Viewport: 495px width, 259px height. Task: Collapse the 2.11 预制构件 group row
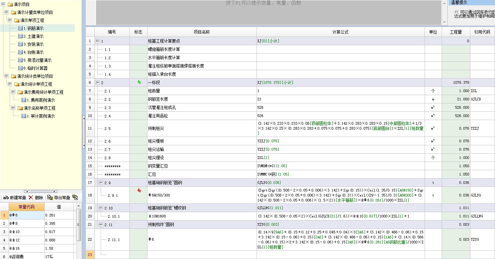(101, 224)
